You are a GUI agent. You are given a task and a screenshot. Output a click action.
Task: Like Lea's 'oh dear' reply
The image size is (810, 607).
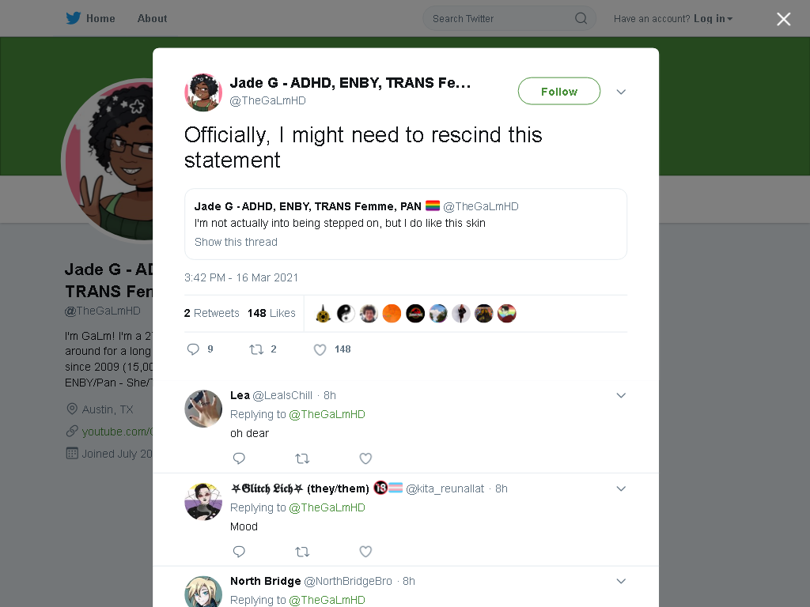[365, 458]
